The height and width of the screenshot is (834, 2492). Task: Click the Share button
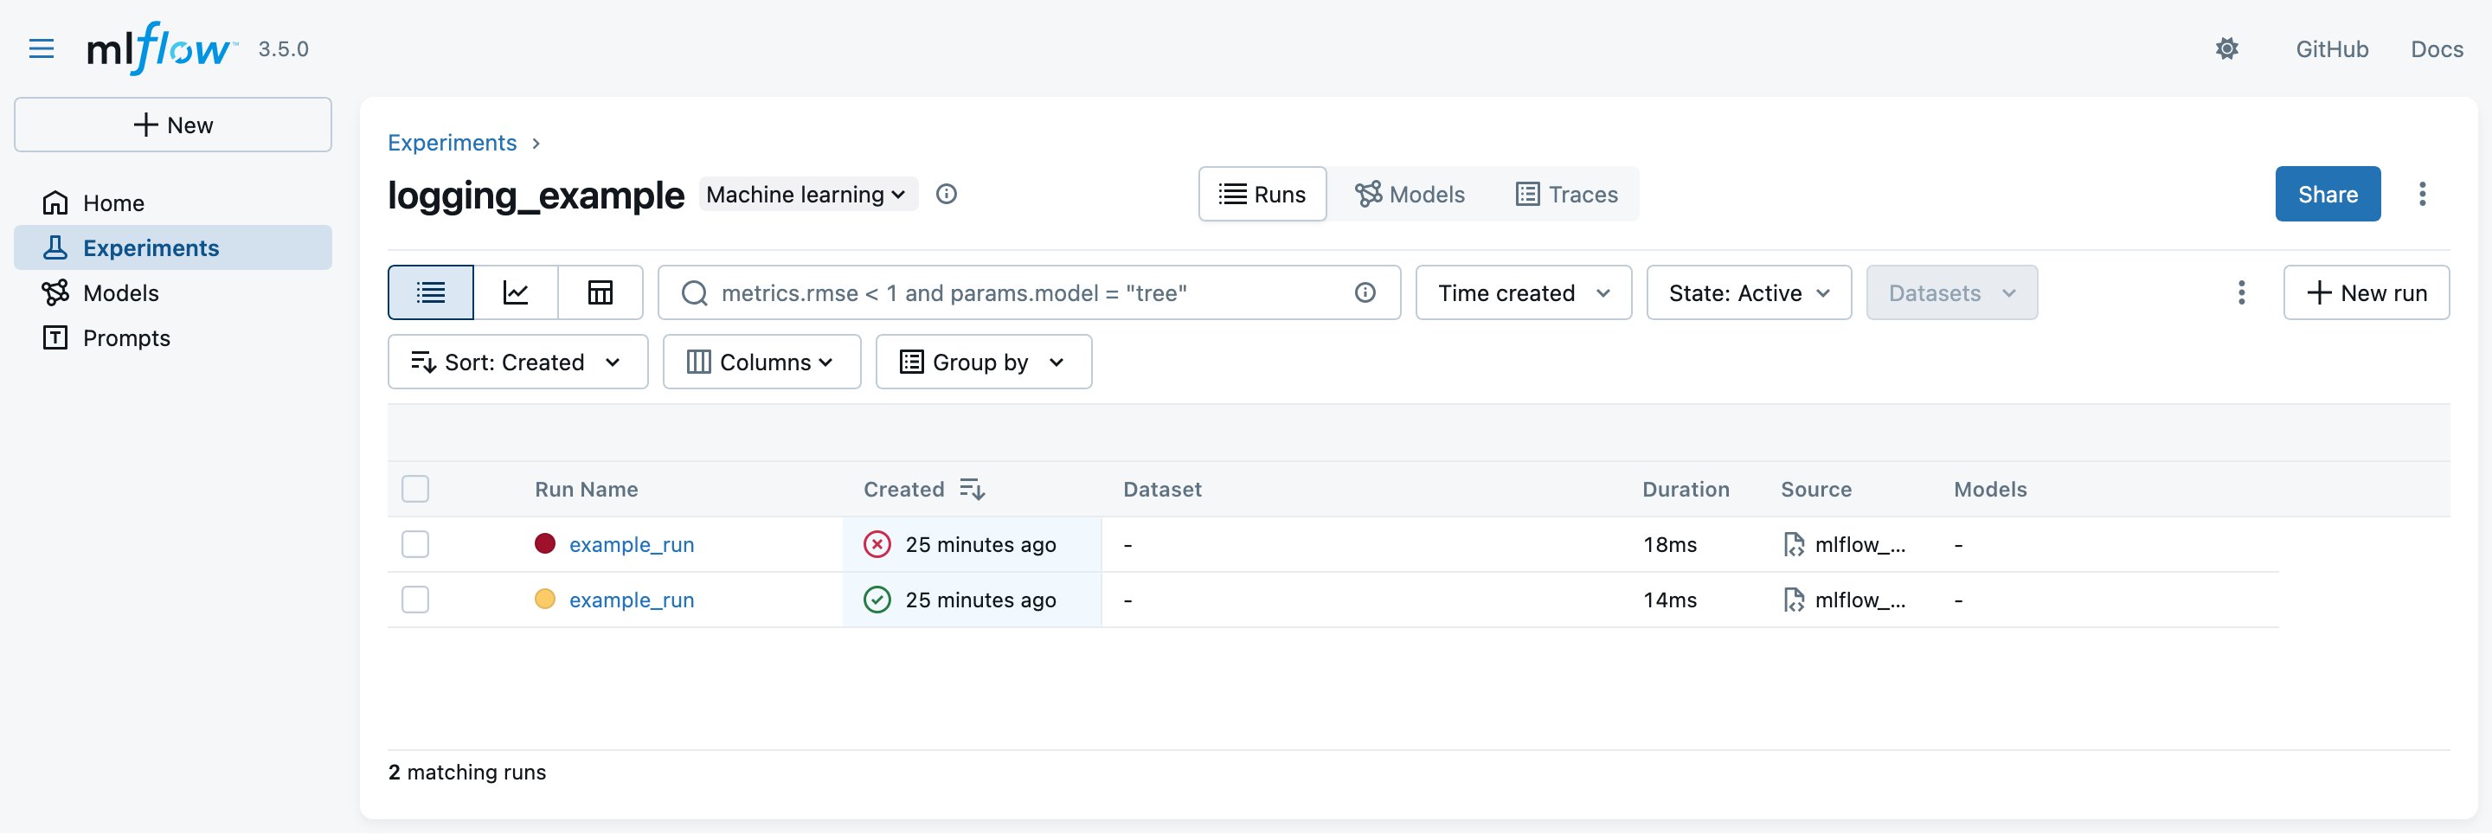[x=2327, y=195]
